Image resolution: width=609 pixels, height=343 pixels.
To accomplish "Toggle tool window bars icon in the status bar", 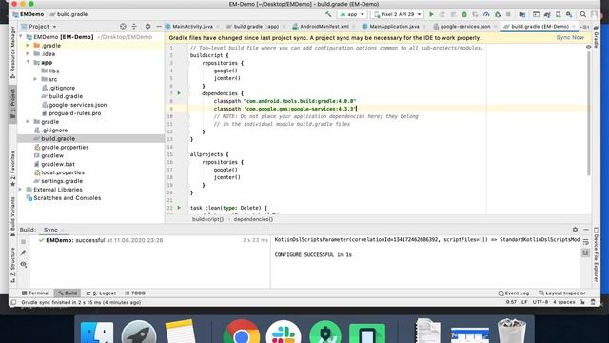I will pos(13,302).
